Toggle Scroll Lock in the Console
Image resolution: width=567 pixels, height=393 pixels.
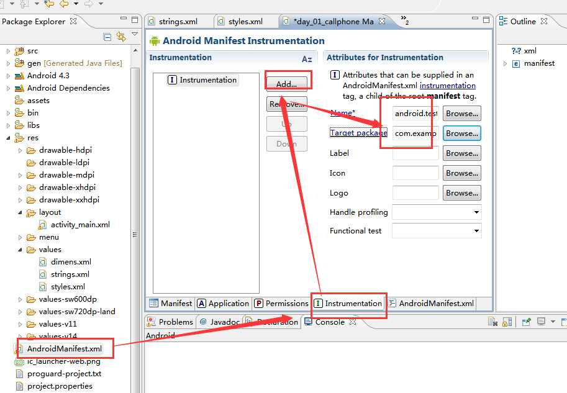tap(507, 322)
